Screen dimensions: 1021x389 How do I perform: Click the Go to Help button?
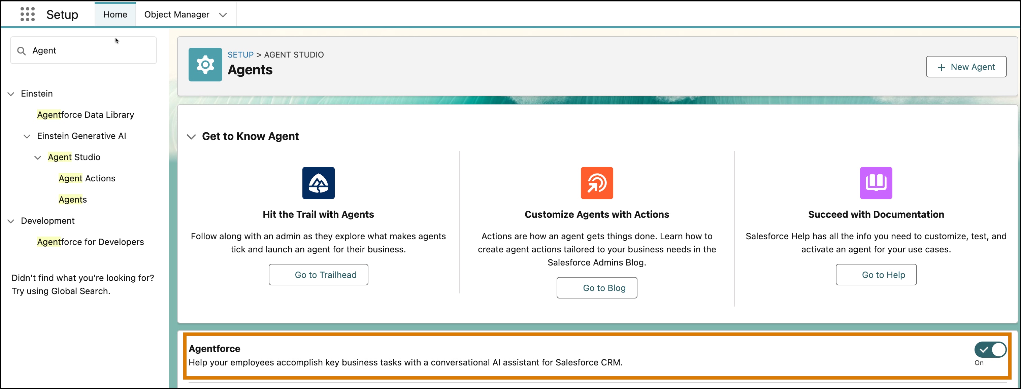(x=876, y=275)
